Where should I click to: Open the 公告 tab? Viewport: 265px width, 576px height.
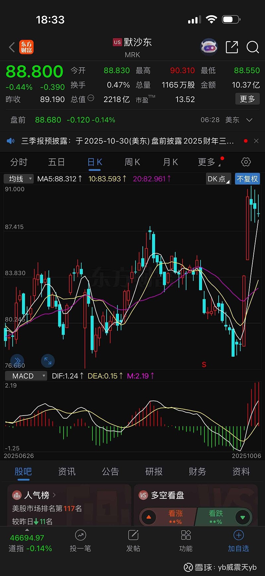point(110,472)
